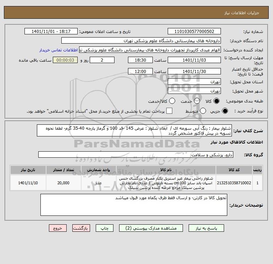This screenshot has height=264, width=273.
Task: Click the buyer notes text area
Action: pos(134,205)
